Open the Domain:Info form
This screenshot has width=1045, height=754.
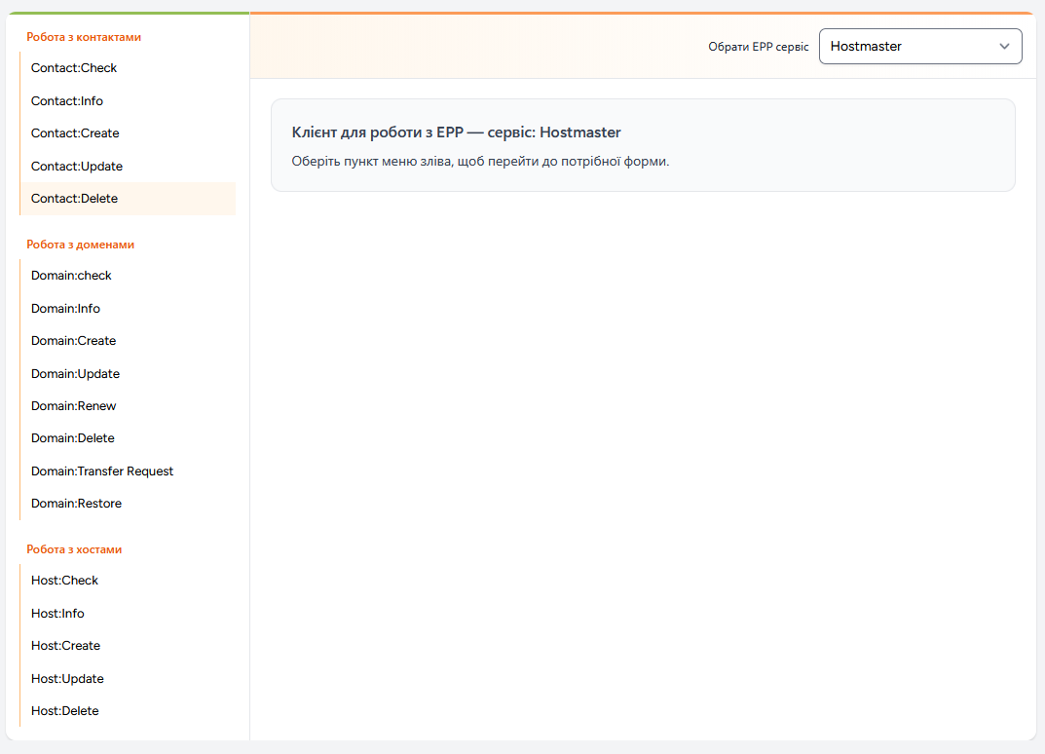click(65, 308)
